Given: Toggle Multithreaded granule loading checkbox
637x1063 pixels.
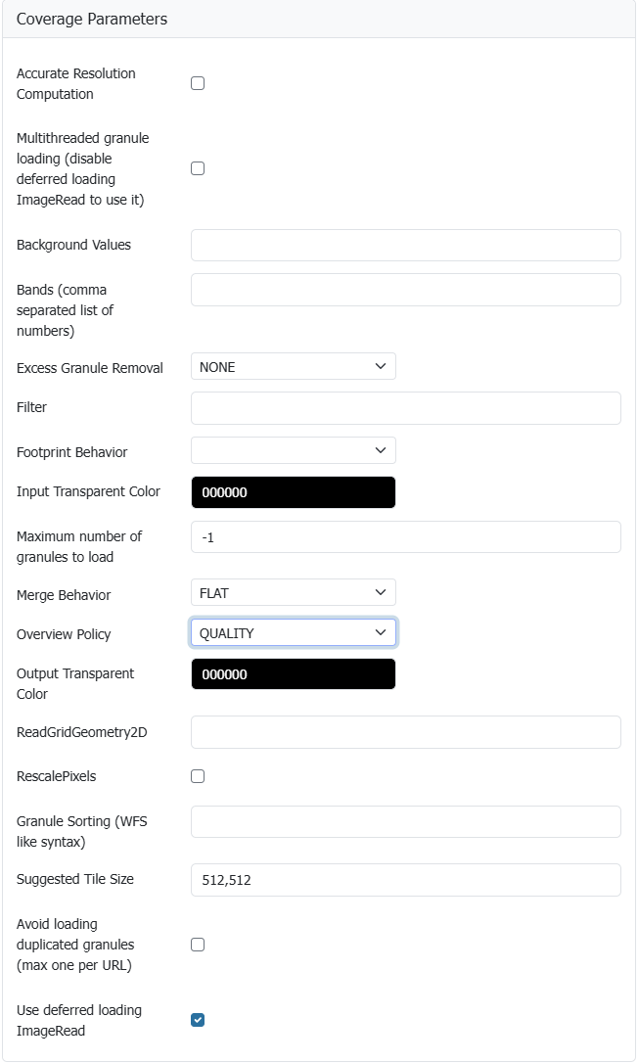Looking at the screenshot, I should tap(198, 168).
